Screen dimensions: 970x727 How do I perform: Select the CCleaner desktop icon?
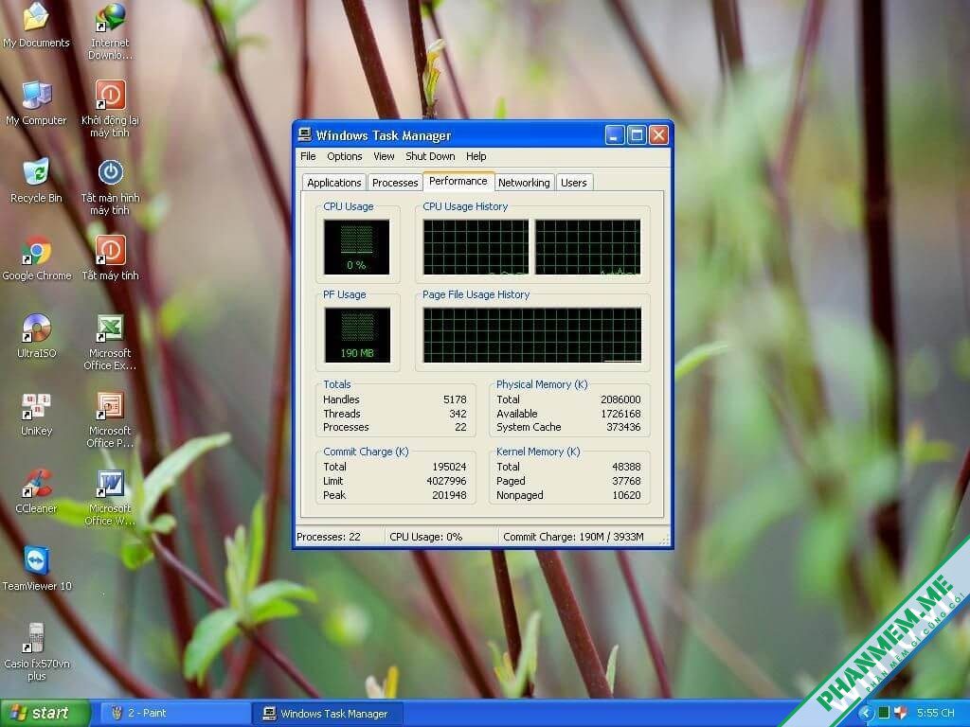[37, 491]
